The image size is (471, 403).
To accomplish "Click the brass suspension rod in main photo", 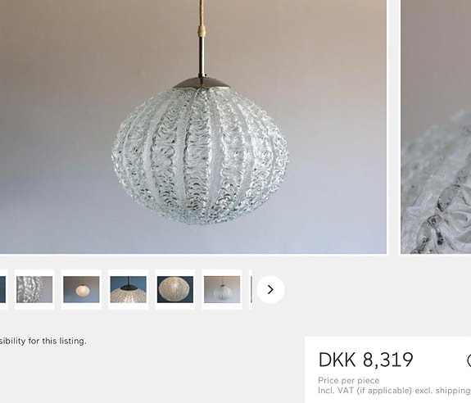I will (x=202, y=56).
